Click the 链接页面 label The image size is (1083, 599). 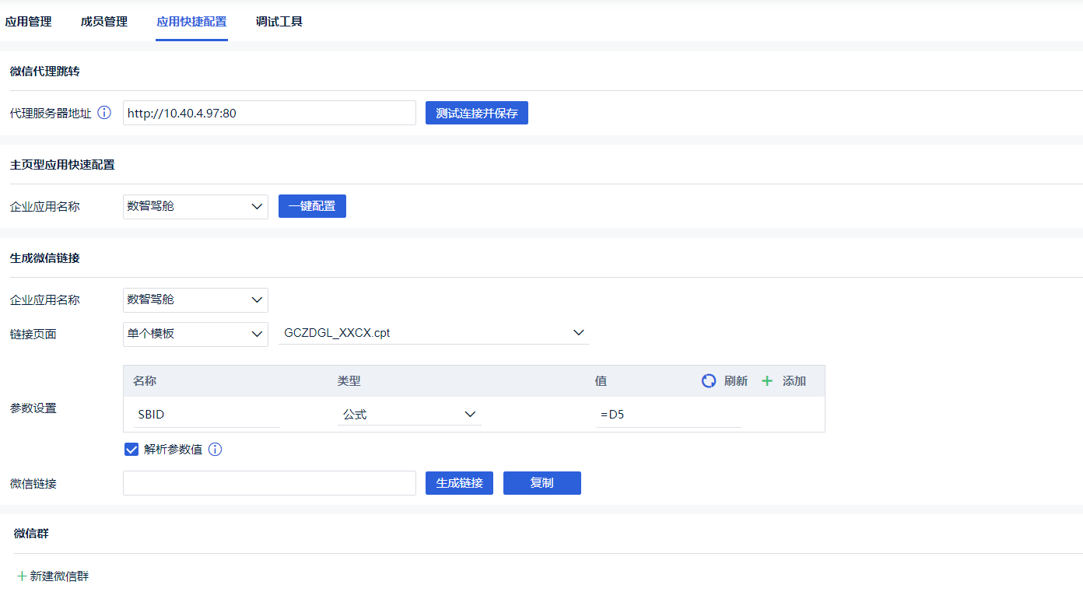[33, 335]
